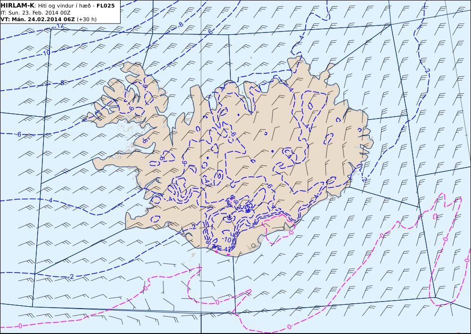Click the -2 isotherm label southwest of Iceland

tap(71, 277)
